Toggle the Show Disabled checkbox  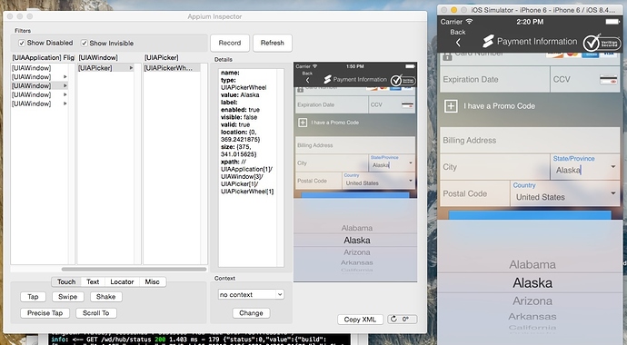click(x=22, y=43)
